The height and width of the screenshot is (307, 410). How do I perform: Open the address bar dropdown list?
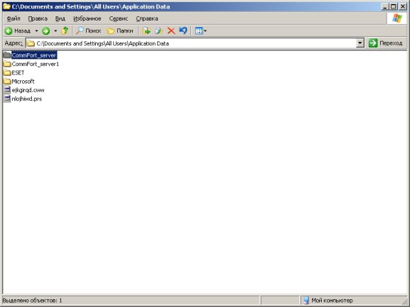[360, 43]
